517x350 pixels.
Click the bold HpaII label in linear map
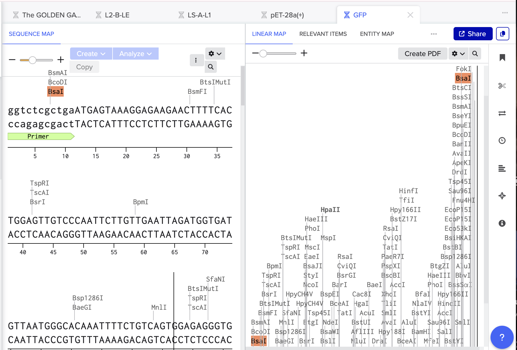coord(330,210)
